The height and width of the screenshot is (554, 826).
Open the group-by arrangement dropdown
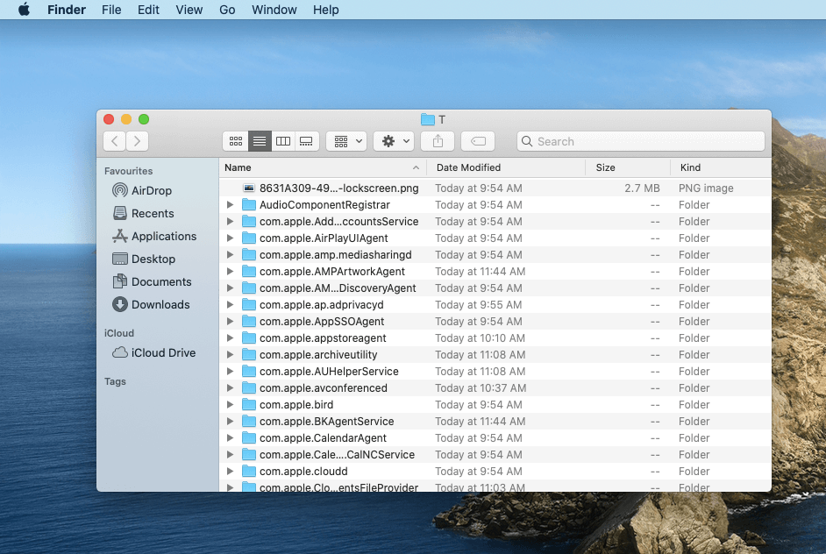(346, 141)
